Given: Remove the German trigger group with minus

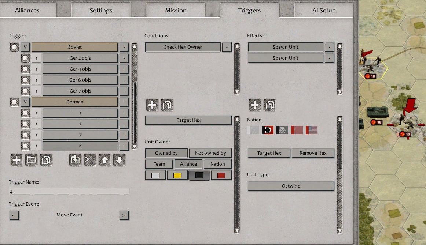Looking at the screenshot, I should coord(124,102).
